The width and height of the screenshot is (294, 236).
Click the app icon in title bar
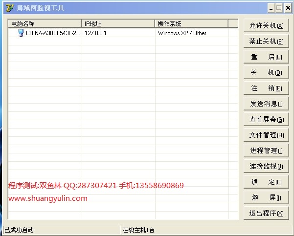click(x=10, y=8)
